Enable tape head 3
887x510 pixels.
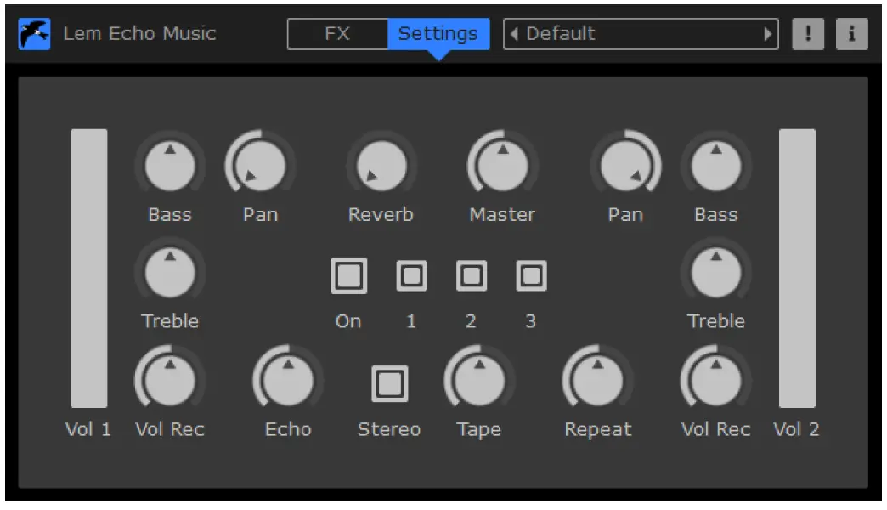pos(532,275)
